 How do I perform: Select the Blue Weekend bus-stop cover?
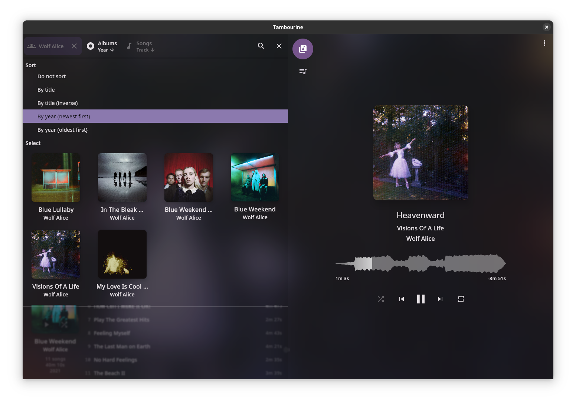pos(255,177)
